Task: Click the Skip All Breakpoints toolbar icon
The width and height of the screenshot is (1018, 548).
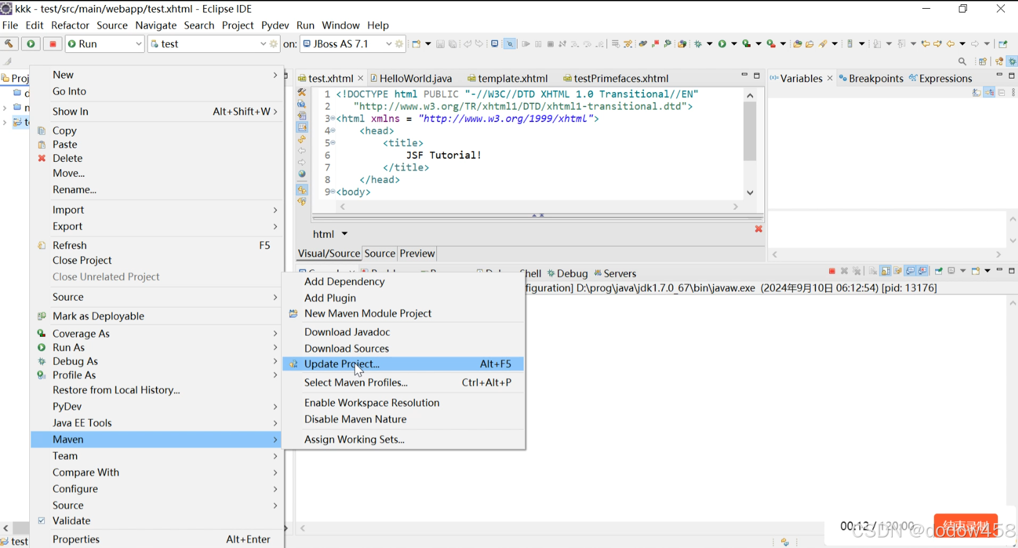Action: [x=509, y=44]
